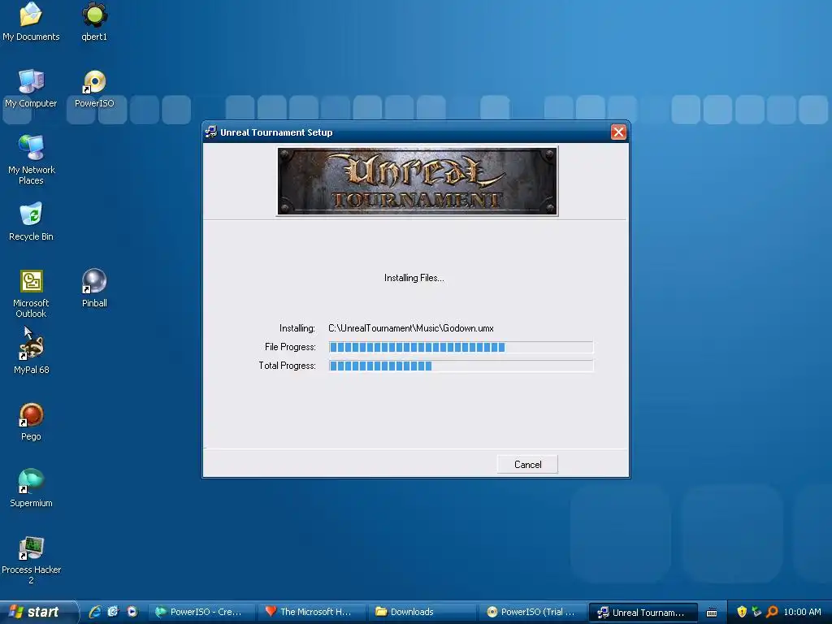Select My Network Places icon
This screenshot has height=624, width=832.
[32, 159]
